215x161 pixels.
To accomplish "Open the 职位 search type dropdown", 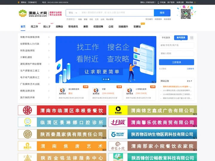I will (x=73, y=13).
